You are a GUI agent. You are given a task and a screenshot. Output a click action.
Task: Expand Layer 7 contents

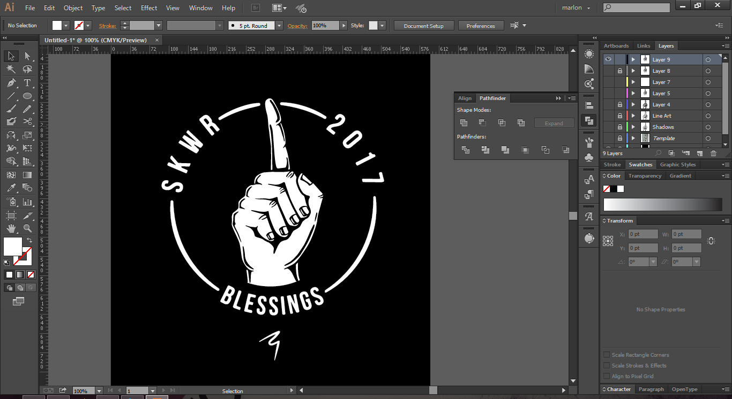pos(633,82)
